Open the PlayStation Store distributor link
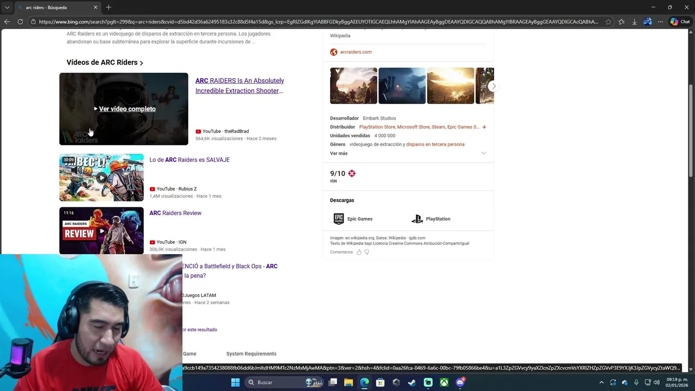The width and height of the screenshot is (695, 391). 377,127
